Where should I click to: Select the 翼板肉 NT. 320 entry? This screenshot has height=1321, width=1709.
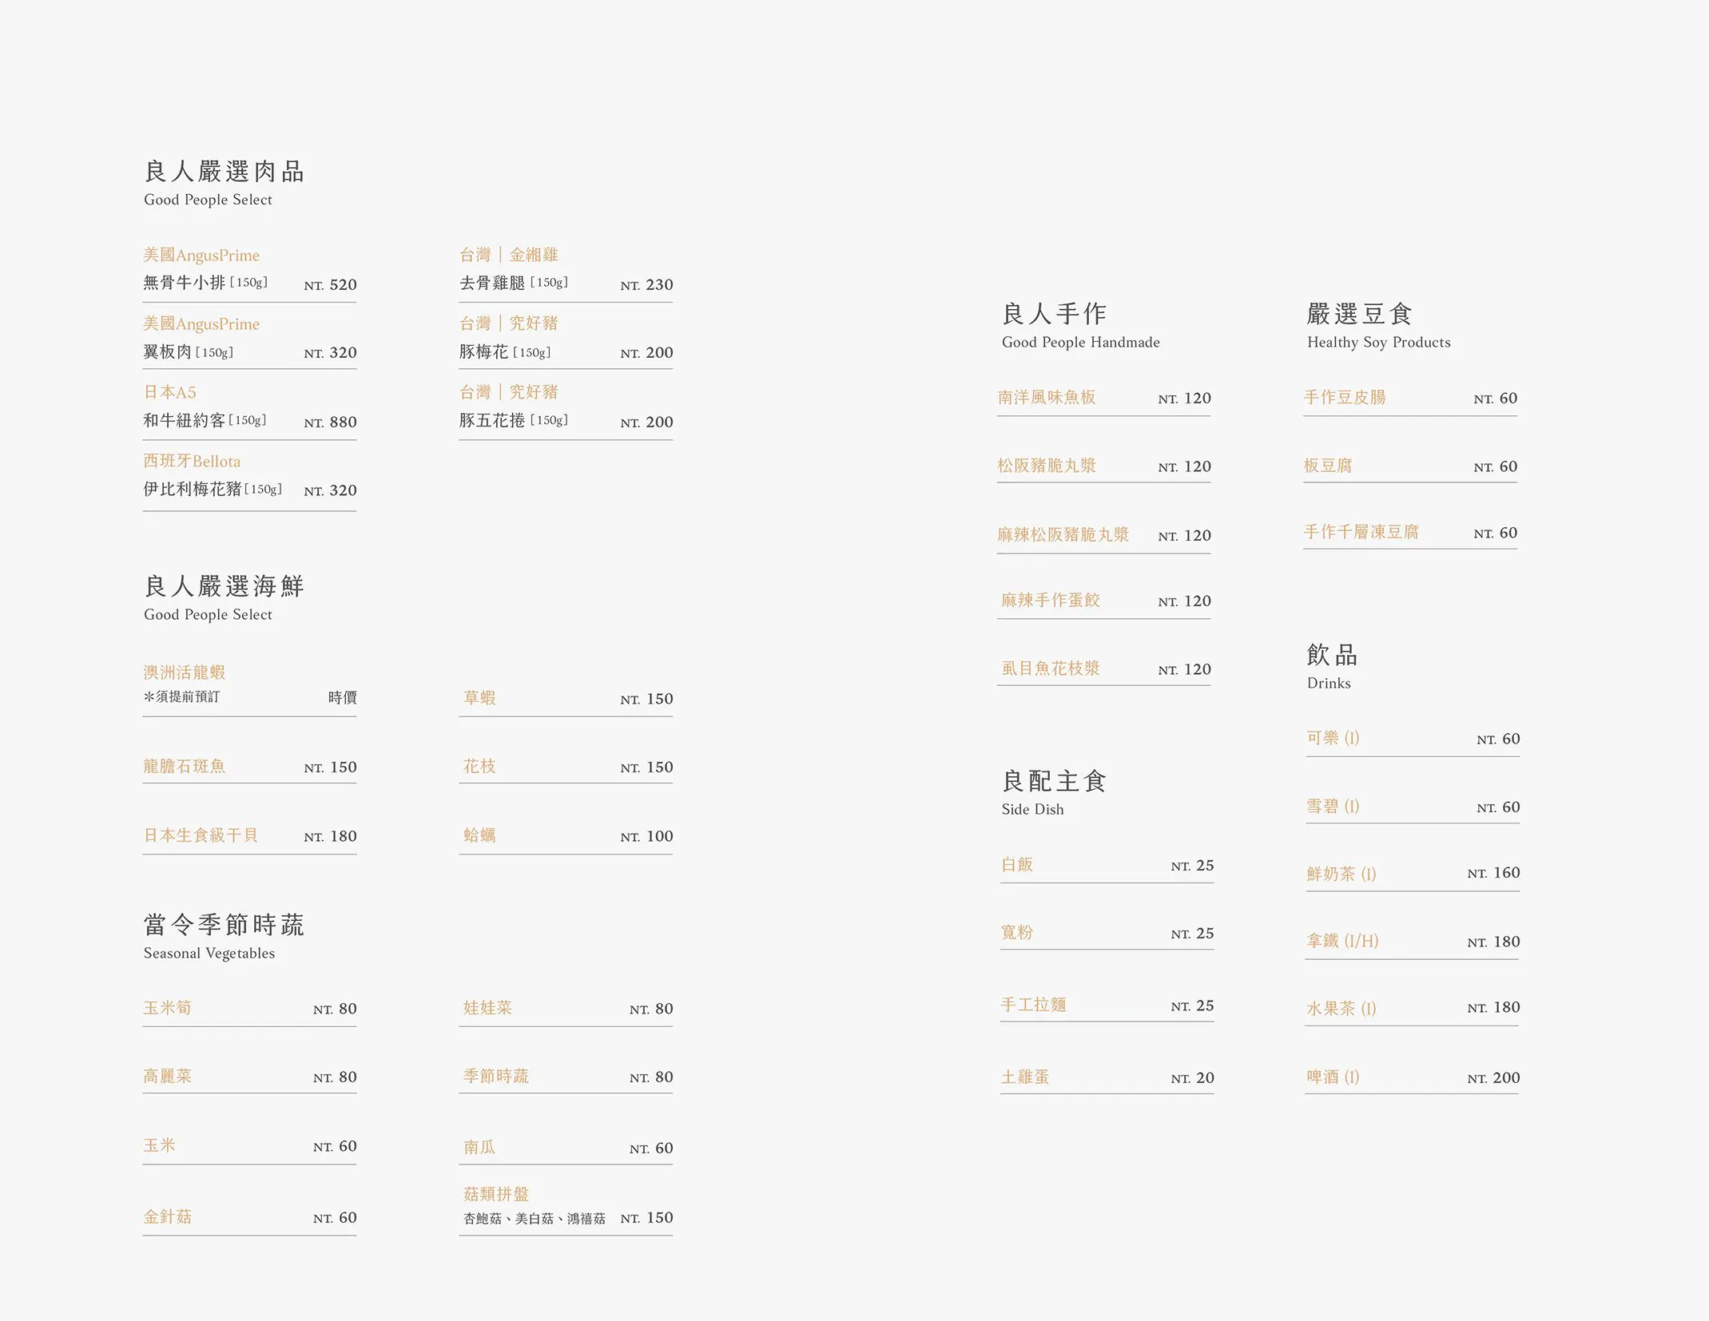[168, 352]
